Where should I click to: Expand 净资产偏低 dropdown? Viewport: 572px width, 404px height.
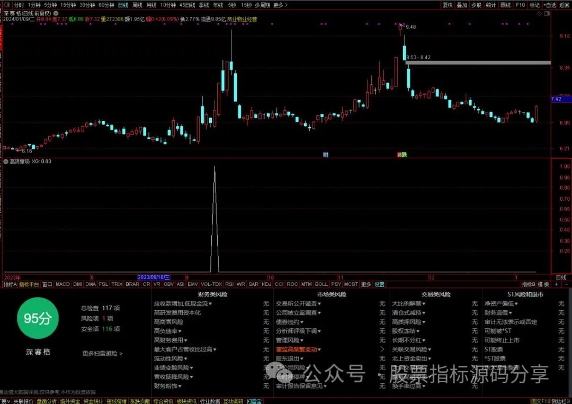(x=501, y=303)
